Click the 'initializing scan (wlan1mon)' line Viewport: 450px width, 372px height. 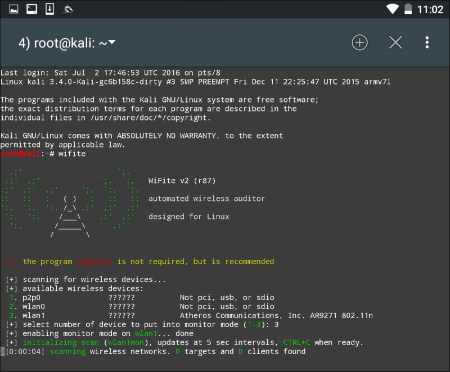[184, 342]
